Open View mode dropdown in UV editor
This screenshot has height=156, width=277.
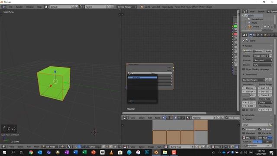tap(217, 147)
